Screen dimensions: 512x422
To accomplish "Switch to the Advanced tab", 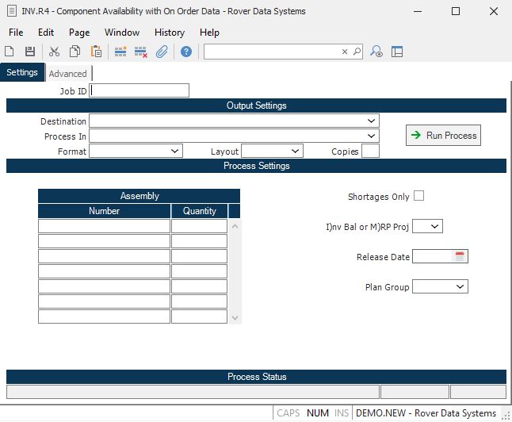I will [x=67, y=74].
